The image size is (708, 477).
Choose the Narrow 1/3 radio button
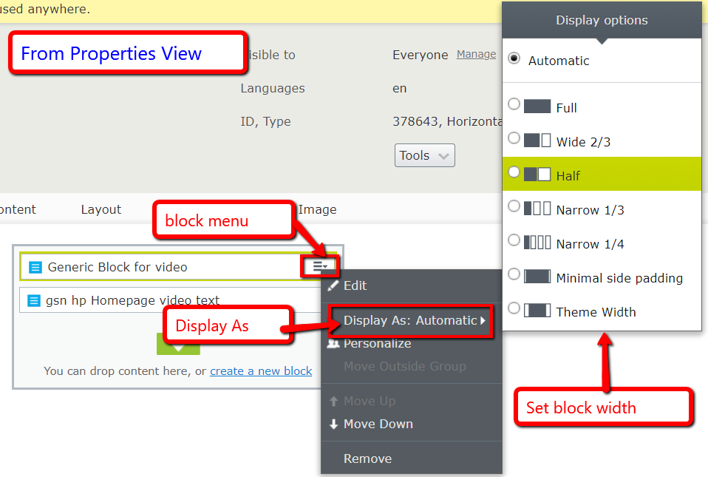pyautogui.click(x=514, y=207)
